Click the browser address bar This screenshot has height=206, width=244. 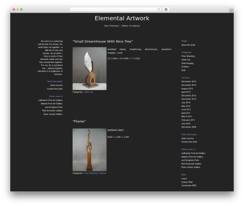coord(116,9)
